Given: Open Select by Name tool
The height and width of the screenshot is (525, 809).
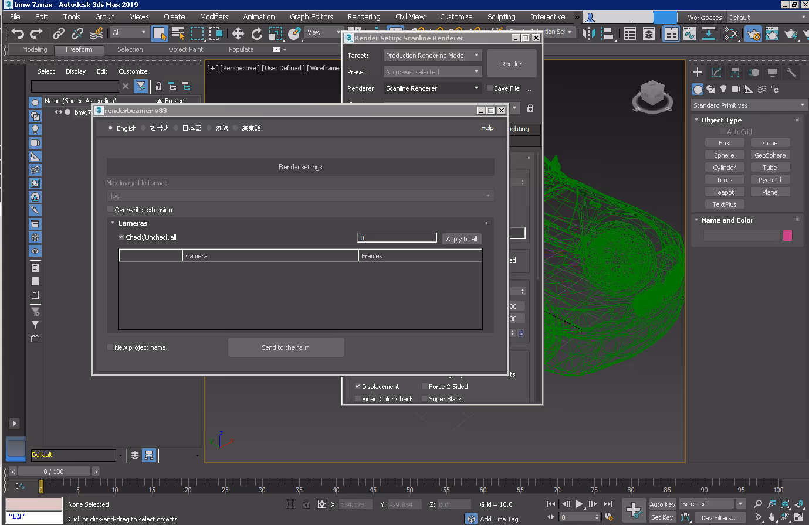Looking at the screenshot, I should (178, 33).
